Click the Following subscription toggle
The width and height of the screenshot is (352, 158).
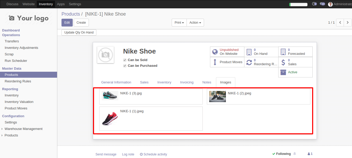click(x=281, y=154)
